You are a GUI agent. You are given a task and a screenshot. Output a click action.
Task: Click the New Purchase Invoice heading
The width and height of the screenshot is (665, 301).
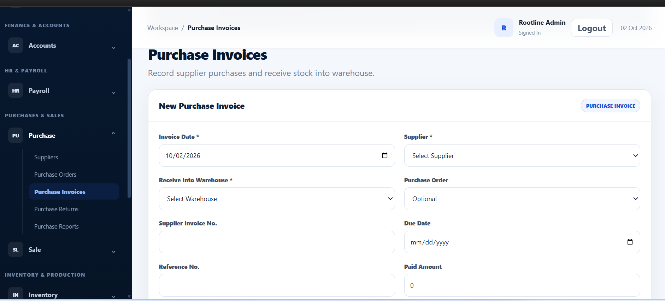point(202,106)
